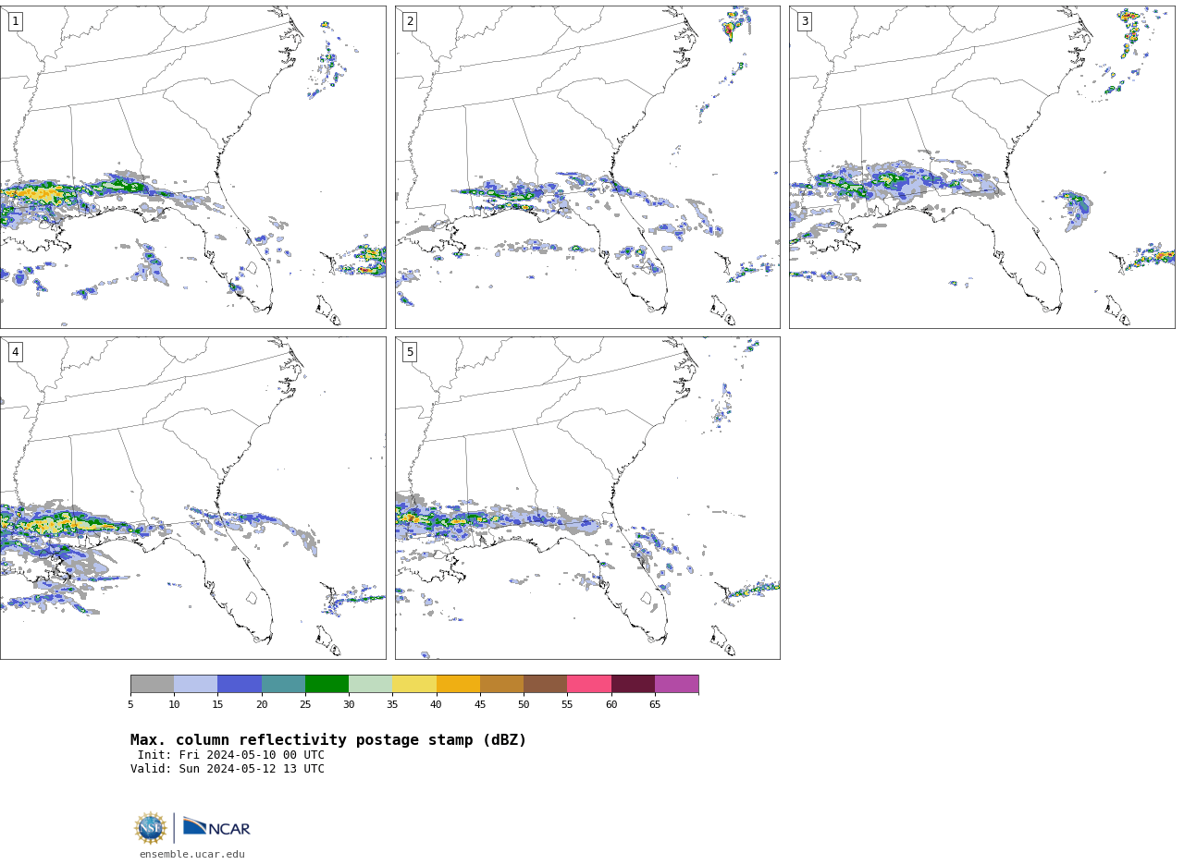The width and height of the screenshot is (1184, 865).
Task: Click the purple 65+ dBZ swatch
Action: pyautogui.click(x=676, y=684)
